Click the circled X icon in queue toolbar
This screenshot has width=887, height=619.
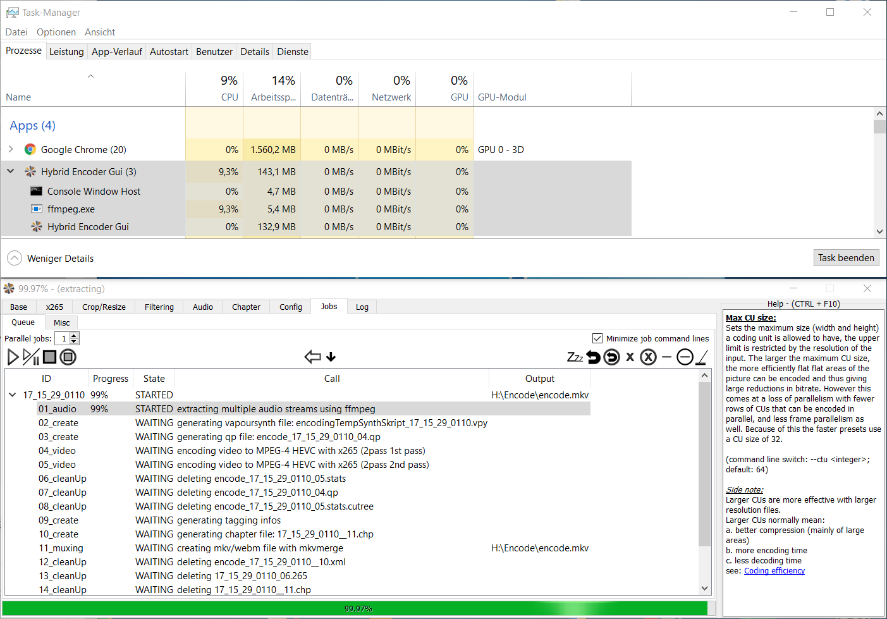[648, 357]
